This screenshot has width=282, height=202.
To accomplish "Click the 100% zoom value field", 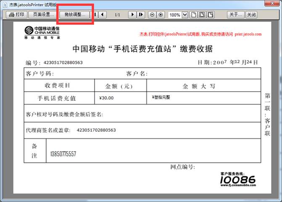I will click(x=175, y=15).
